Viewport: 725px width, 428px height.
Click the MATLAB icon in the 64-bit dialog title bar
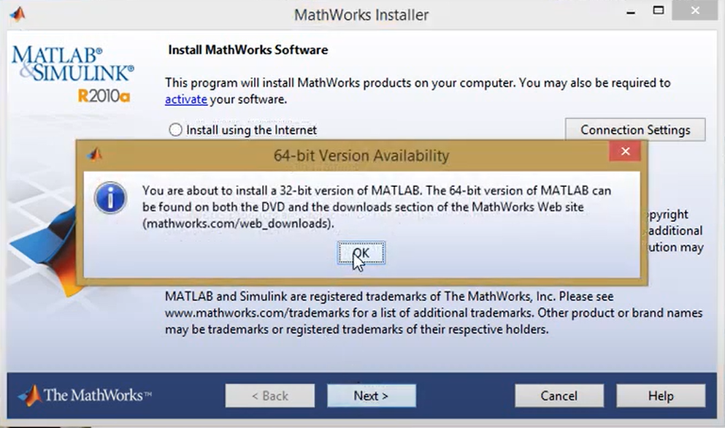(95, 154)
